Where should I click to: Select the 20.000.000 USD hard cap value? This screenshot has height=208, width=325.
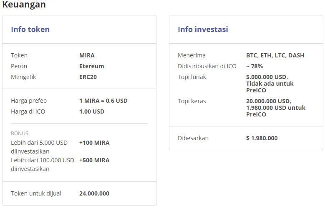click(268, 101)
